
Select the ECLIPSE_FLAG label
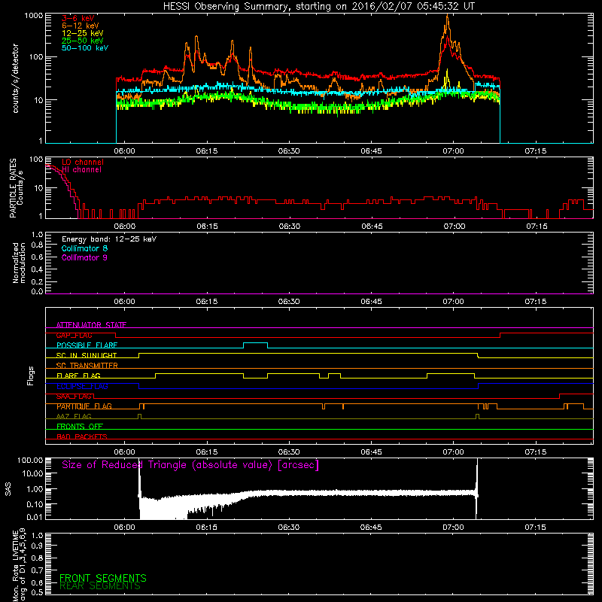pos(82,386)
